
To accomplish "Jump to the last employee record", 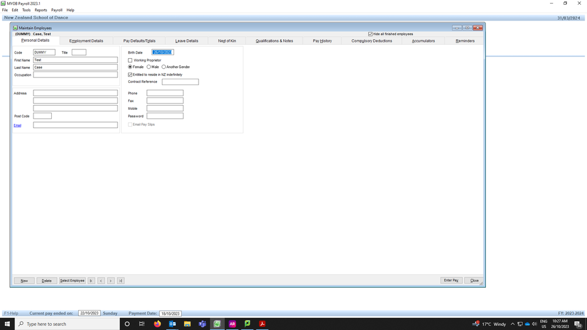I will point(120,281).
